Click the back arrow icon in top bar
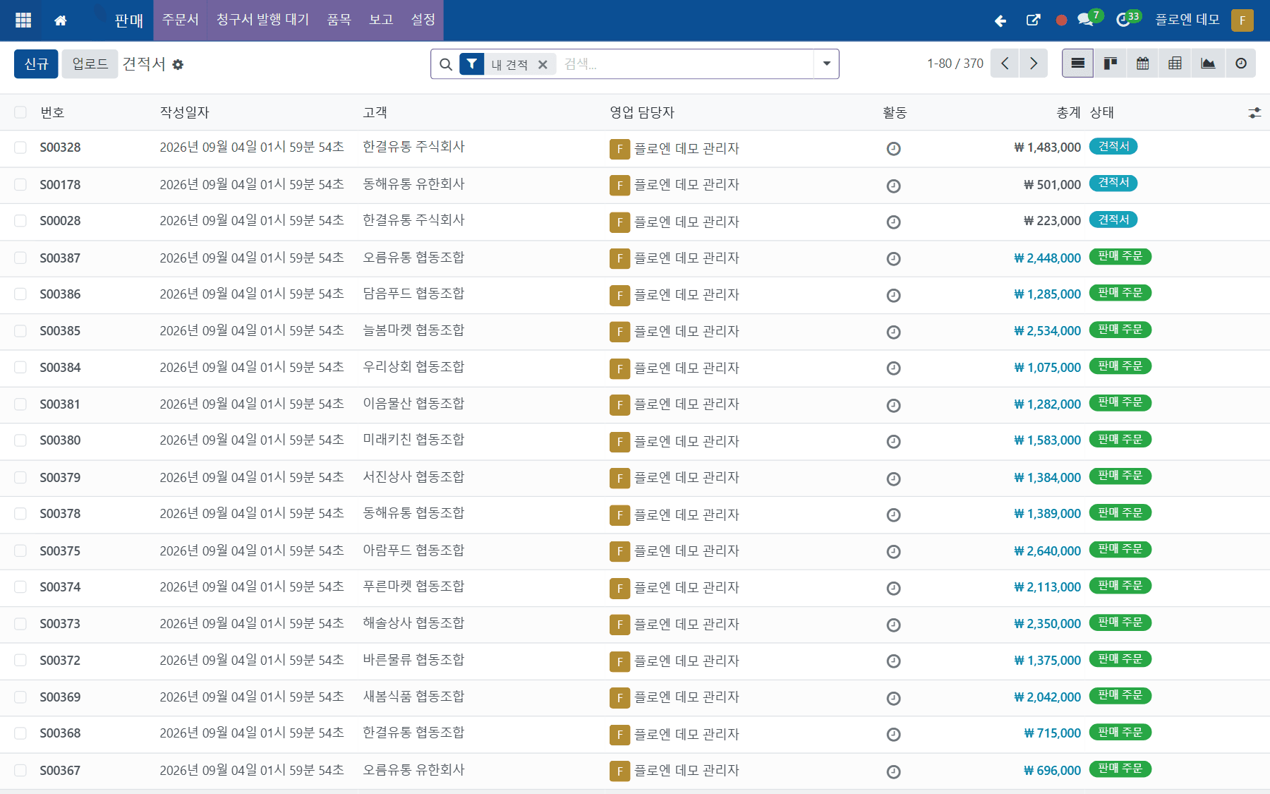 coord(1000,20)
